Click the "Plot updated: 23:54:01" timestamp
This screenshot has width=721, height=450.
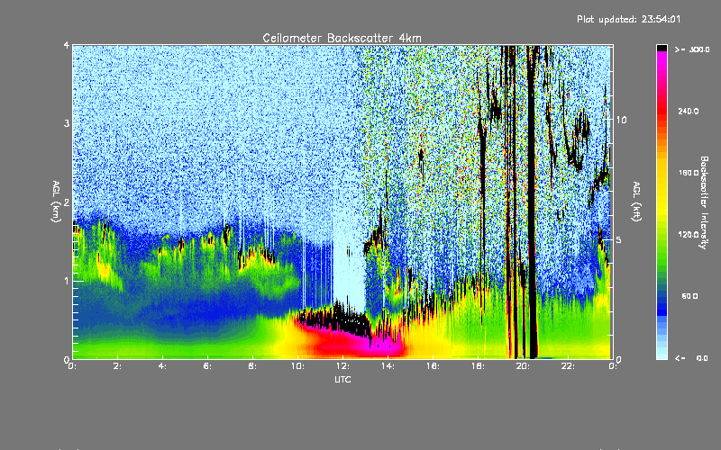[x=628, y=19]
